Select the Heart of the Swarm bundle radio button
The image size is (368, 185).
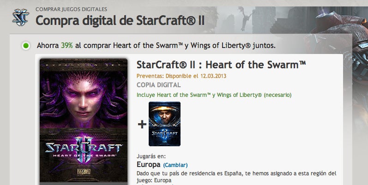coord(26,46)
